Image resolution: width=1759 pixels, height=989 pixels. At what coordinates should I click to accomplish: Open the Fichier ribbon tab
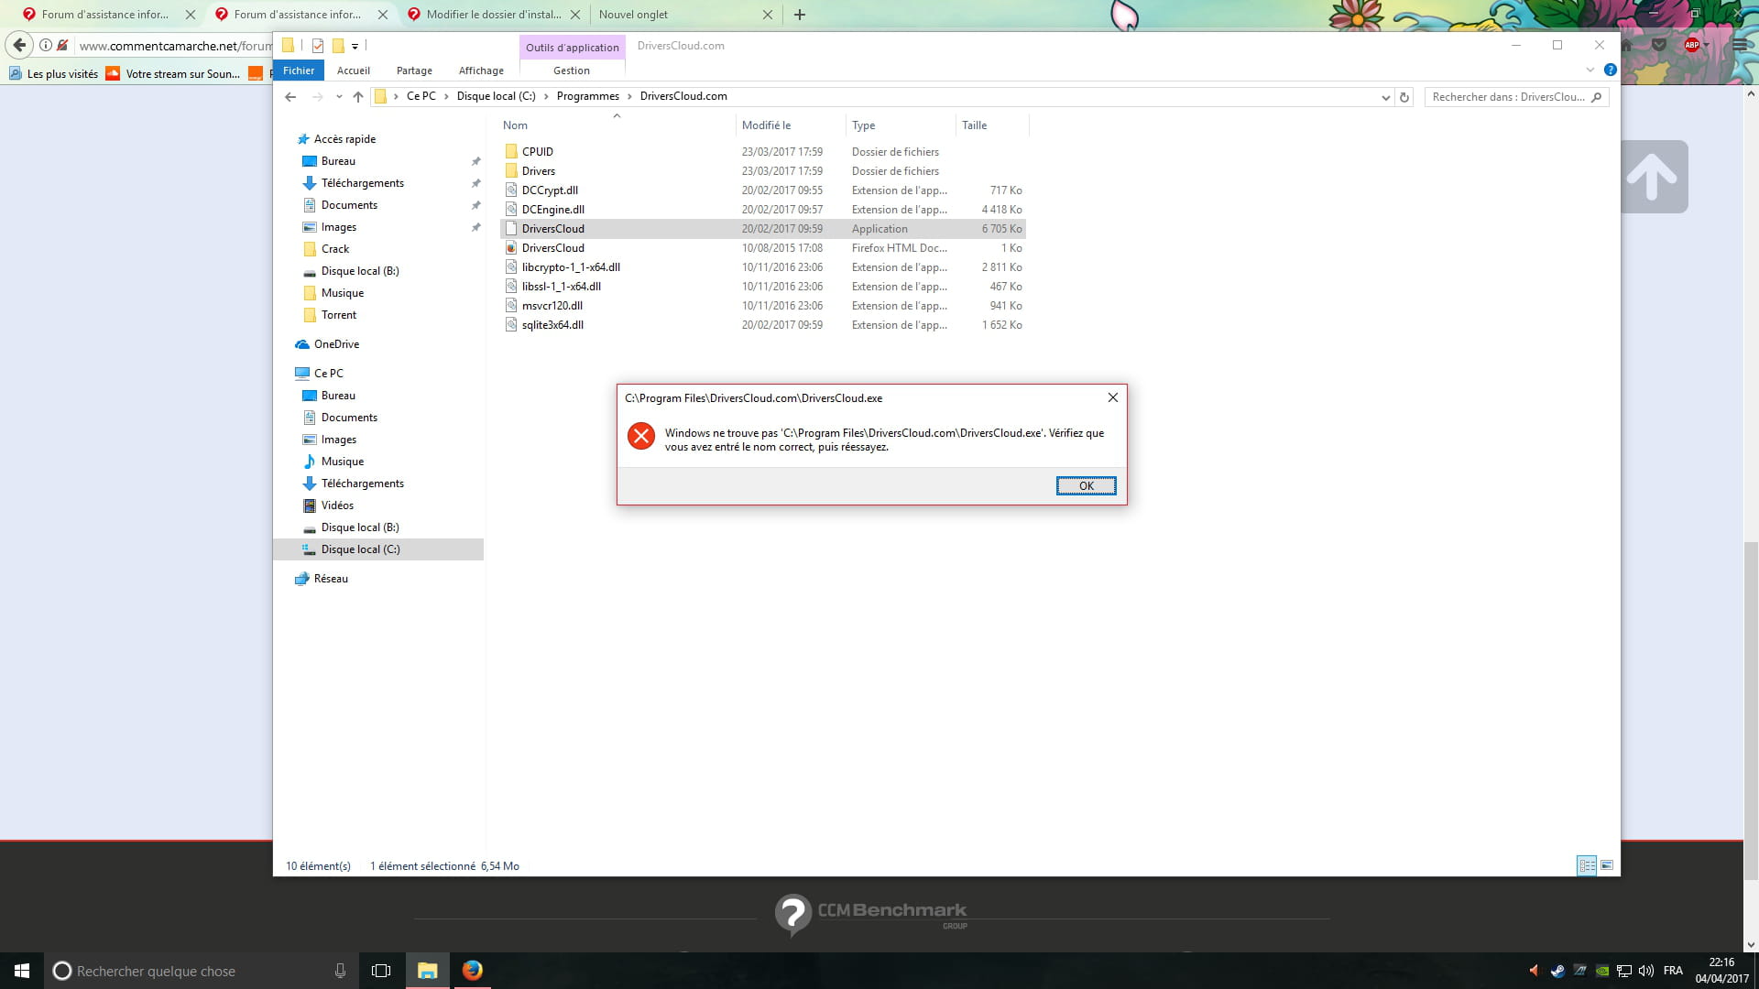[x=299, y=71]
